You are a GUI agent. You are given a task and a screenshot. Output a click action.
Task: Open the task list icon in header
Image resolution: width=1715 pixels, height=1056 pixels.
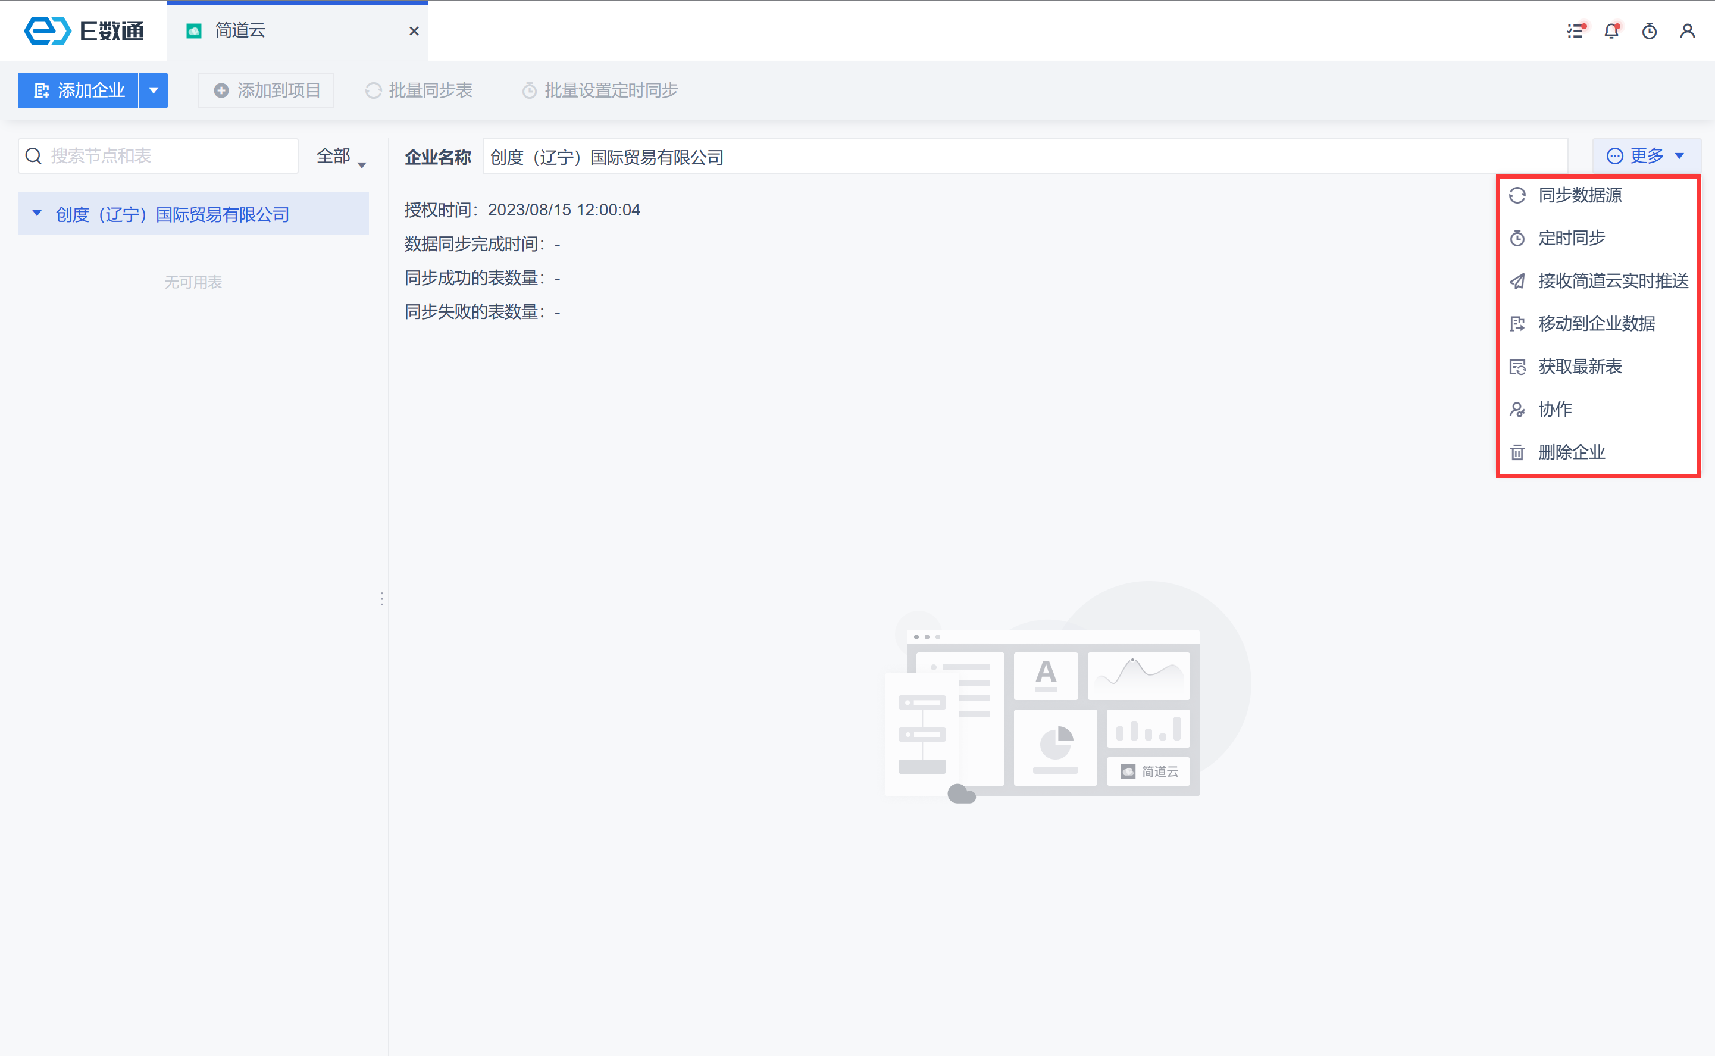click(x=1575, y=31)
